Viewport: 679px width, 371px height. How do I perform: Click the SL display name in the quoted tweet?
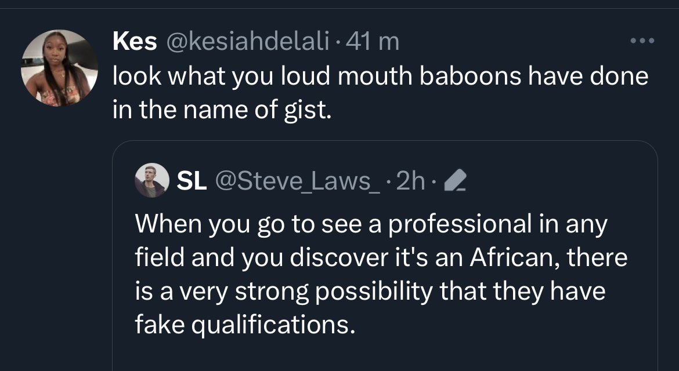pos(191,181)
